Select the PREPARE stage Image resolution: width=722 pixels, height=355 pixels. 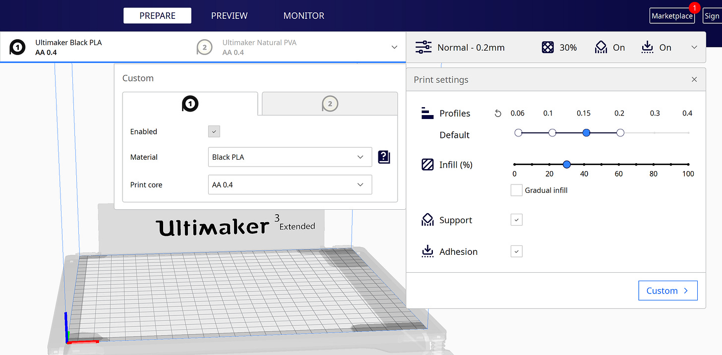click(x=157, y=16)
